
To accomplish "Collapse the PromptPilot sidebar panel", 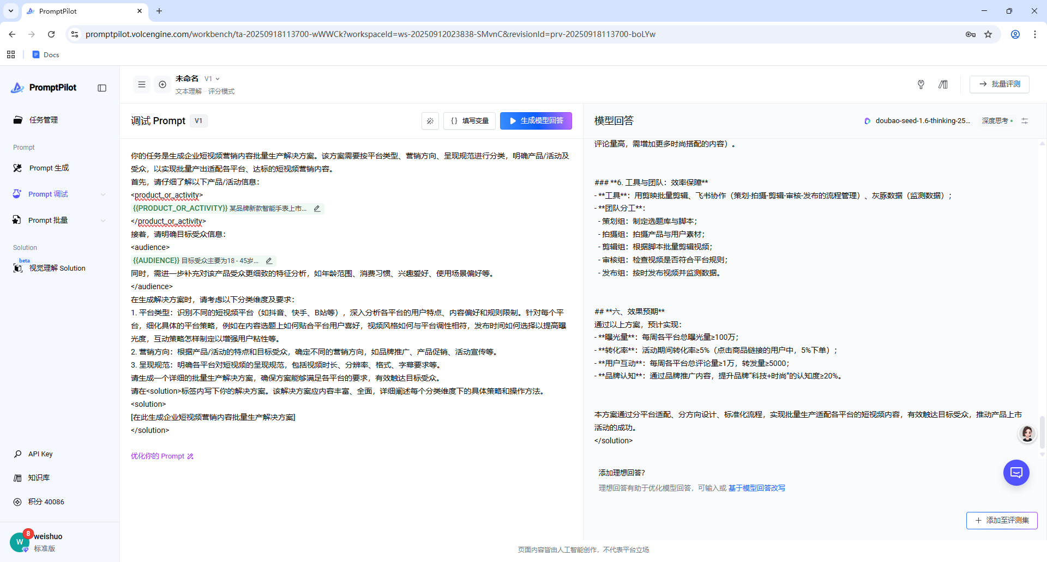I will (x=102, y=88).
